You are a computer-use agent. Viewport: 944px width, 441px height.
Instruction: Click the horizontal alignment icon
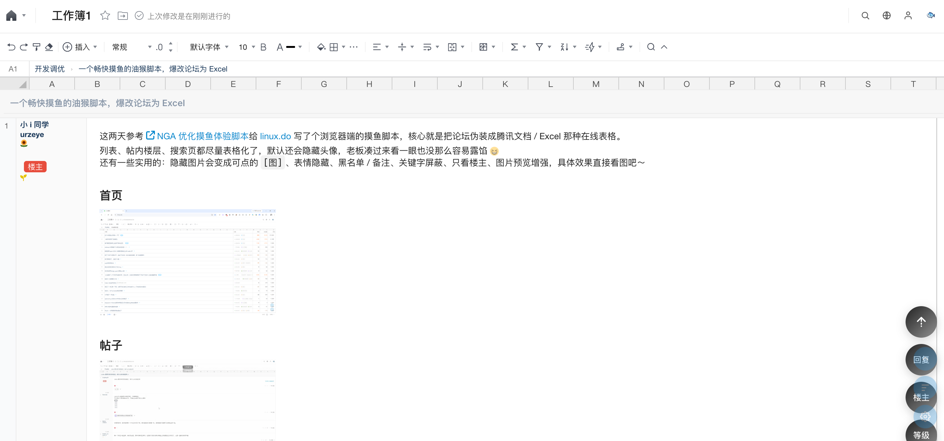click(x=377, y=47)
